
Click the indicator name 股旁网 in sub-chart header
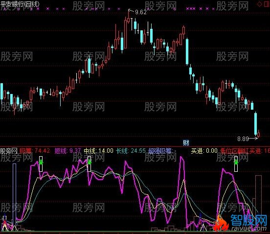click(9, 151)
